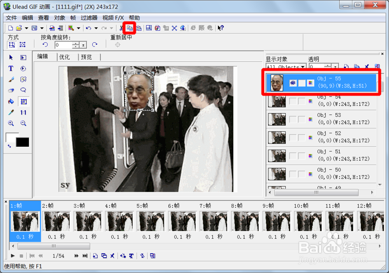The image size is (389, 273).
Task: Click the context help arrow-question icon
Action: 221,28
